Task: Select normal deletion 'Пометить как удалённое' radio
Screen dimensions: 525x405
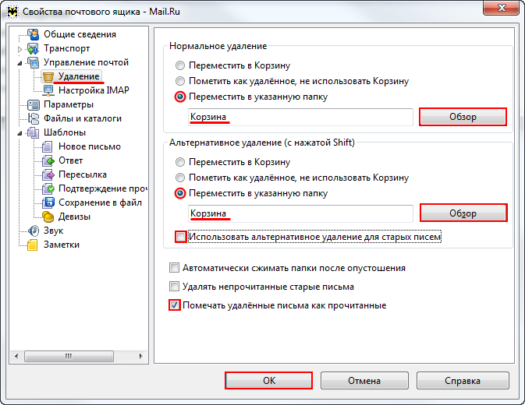Action: point(180,81)
